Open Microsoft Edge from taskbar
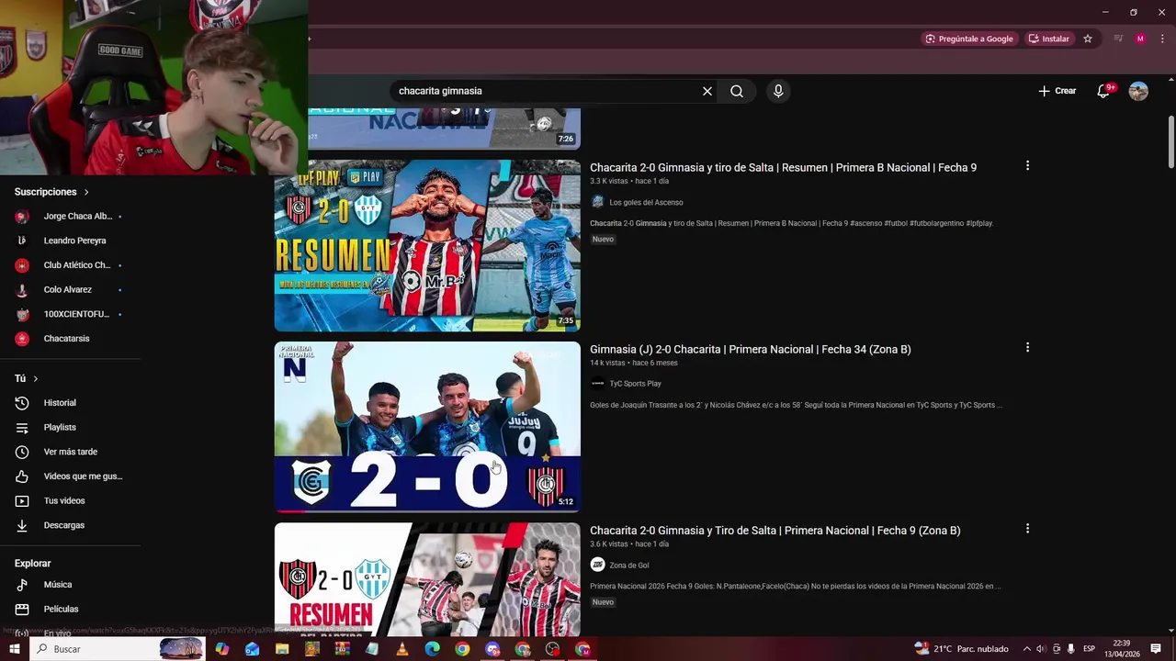This screenshot has height=661, width=1176. [432, 649]
